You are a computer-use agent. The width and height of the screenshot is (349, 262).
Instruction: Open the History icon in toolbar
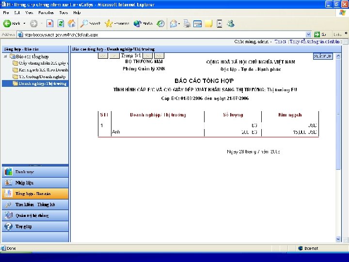tap(161, 23)
